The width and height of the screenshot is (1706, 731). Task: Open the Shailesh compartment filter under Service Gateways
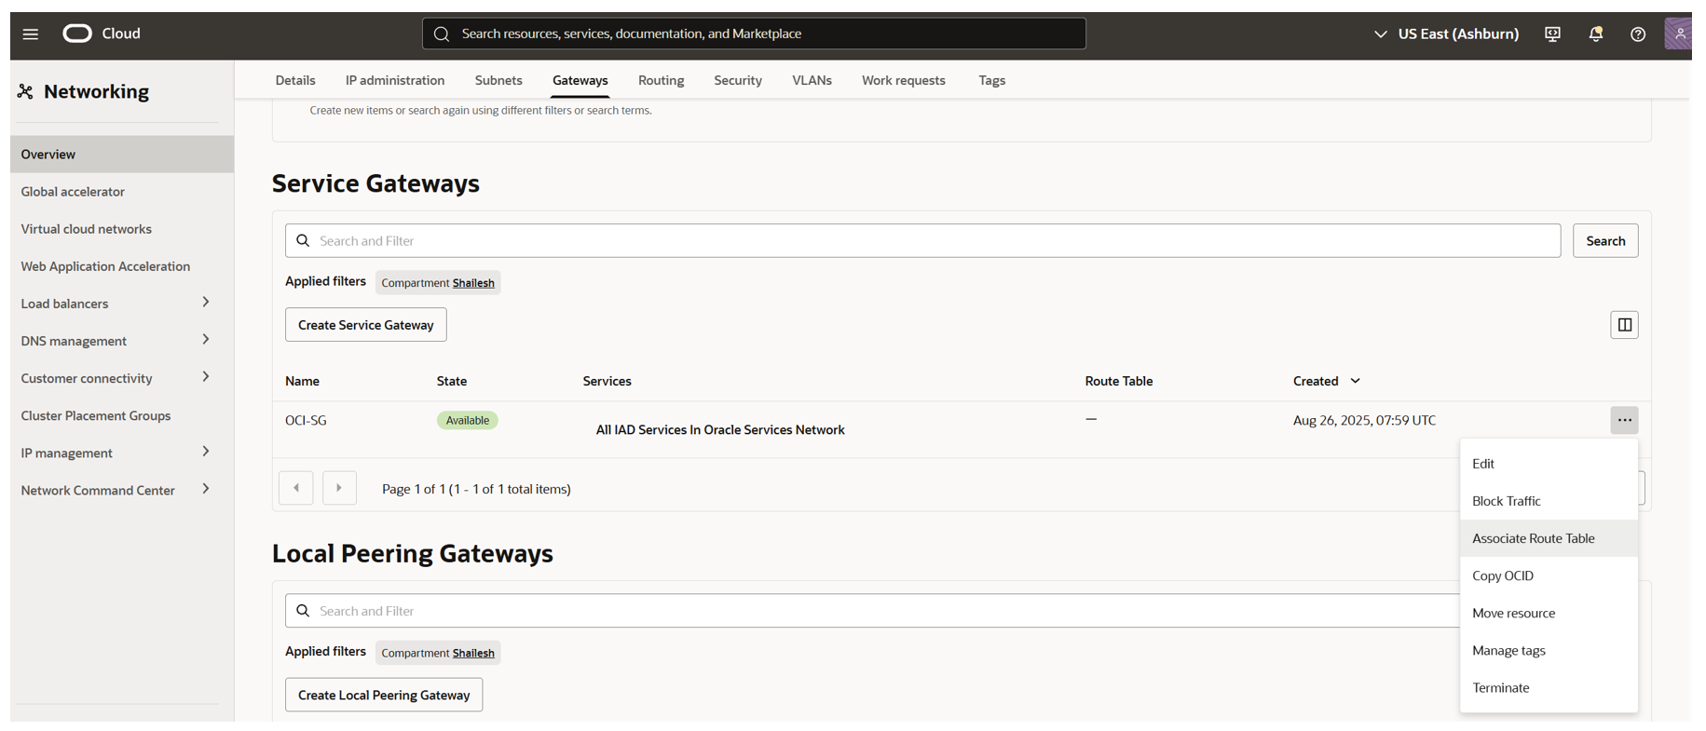(473, 283)
